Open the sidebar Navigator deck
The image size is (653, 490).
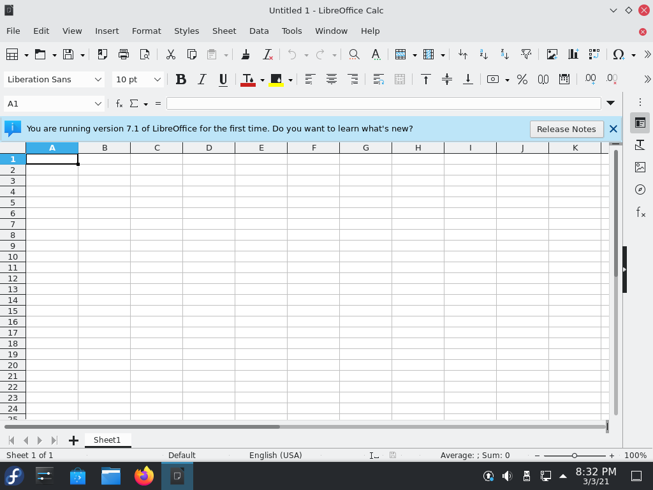(x=640, y=189)
